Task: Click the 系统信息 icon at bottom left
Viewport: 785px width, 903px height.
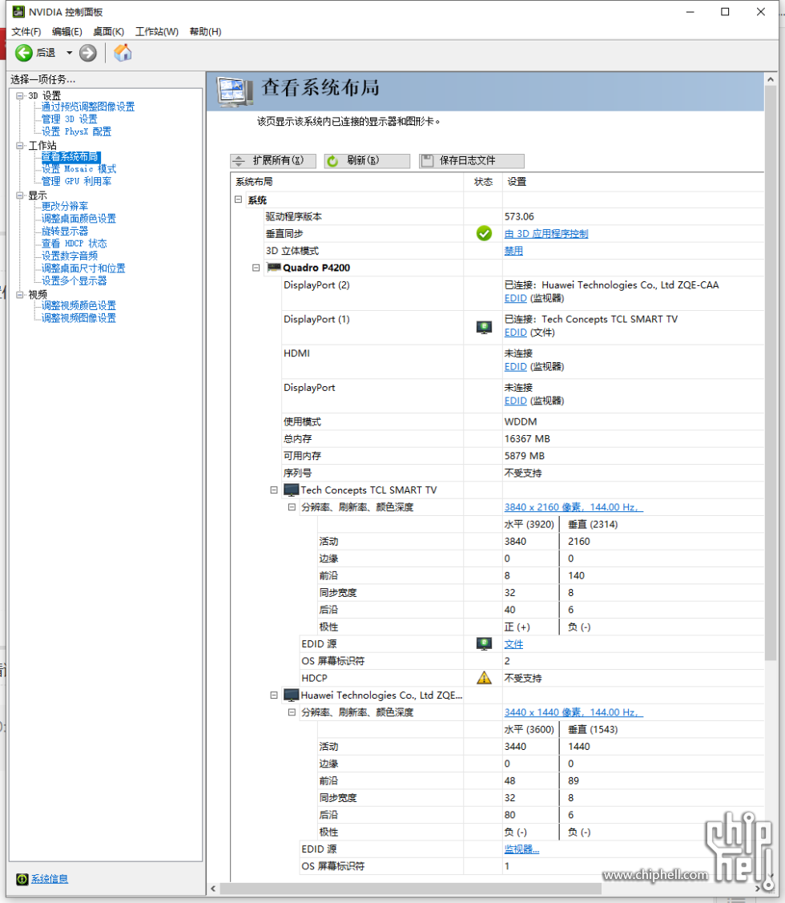Action: tap(22, 879)
